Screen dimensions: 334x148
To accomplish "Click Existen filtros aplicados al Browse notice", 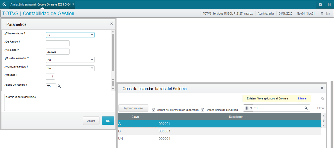I will click(267, 98).
